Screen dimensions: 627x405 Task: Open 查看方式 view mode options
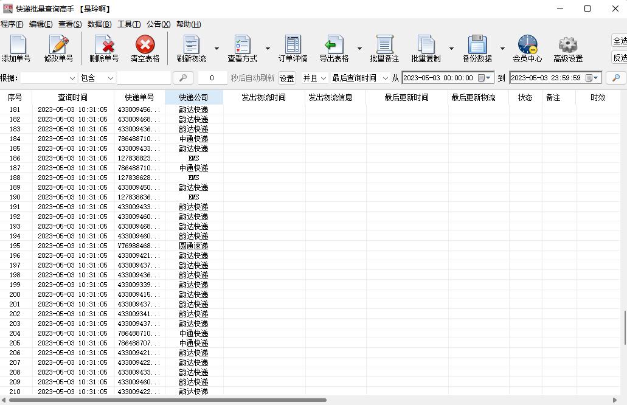point(242,48)
